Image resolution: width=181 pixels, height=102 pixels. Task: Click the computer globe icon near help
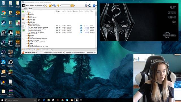(x=86, y=5)
